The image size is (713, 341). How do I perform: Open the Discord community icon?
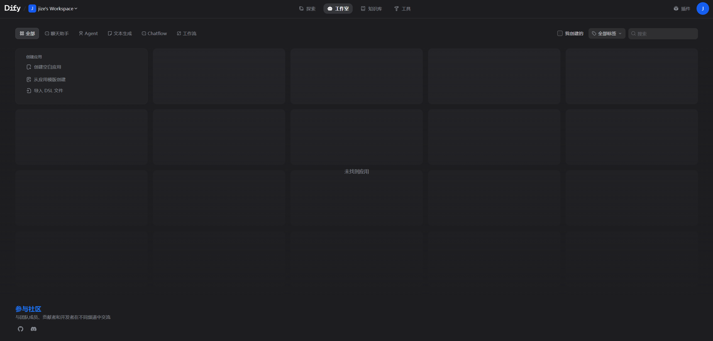(33, 329)
